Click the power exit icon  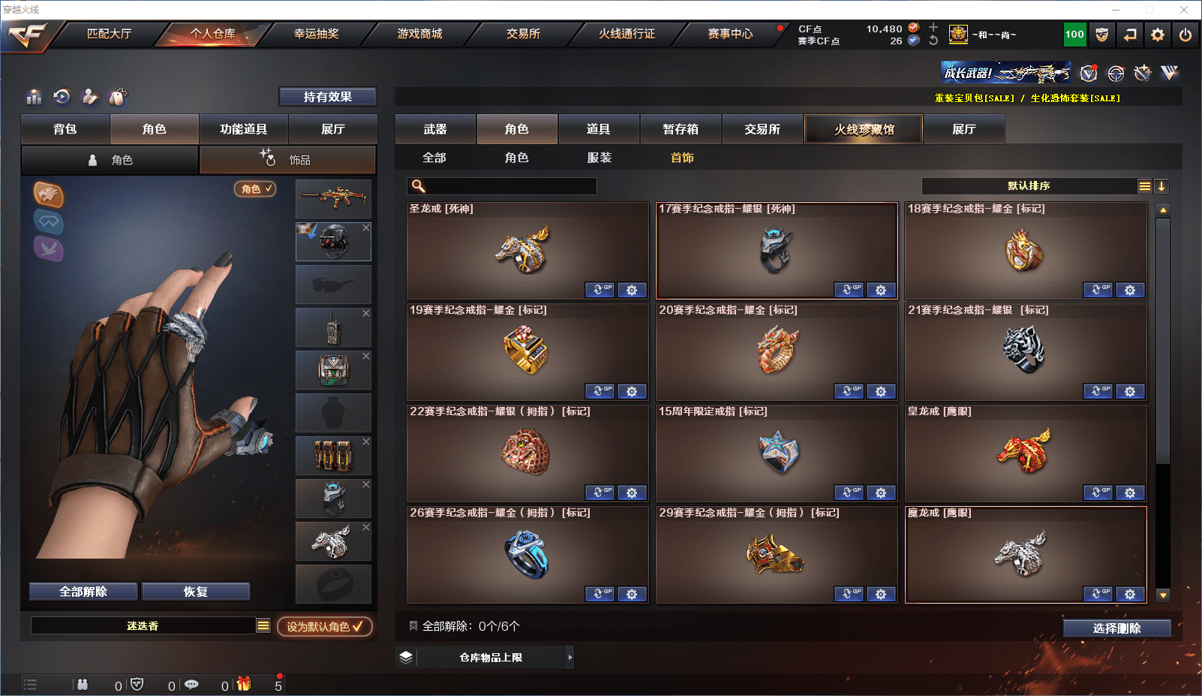1185,35
